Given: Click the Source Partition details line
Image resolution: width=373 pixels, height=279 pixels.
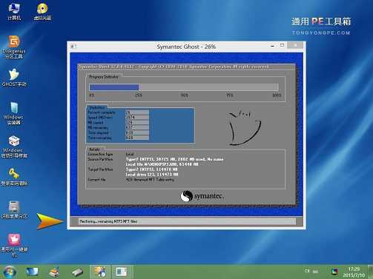Looking at the screenshot, I should click(174, 159).
